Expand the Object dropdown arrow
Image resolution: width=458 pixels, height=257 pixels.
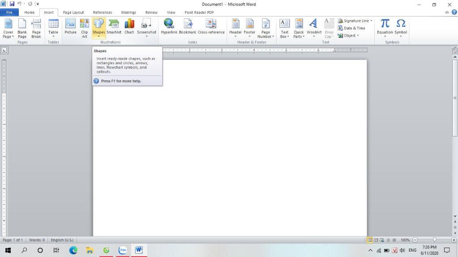pyautogui.click(x=358, y=36)
